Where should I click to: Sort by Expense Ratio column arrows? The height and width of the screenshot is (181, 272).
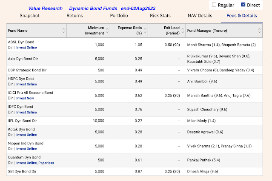145,31
